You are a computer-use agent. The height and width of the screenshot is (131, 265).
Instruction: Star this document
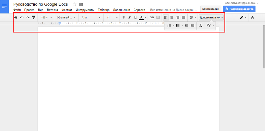click(74, 4)
